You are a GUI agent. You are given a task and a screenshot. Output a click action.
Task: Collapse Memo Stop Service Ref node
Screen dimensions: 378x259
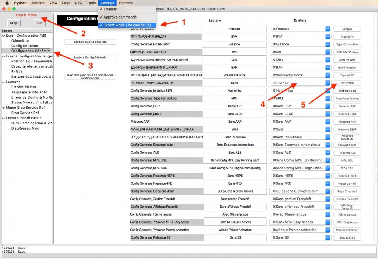(3, 108)
